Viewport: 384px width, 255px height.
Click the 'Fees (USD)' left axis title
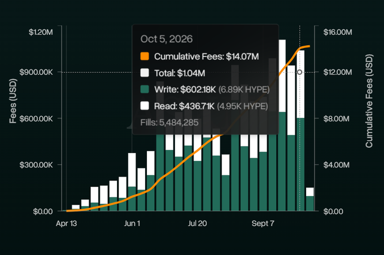13,101
